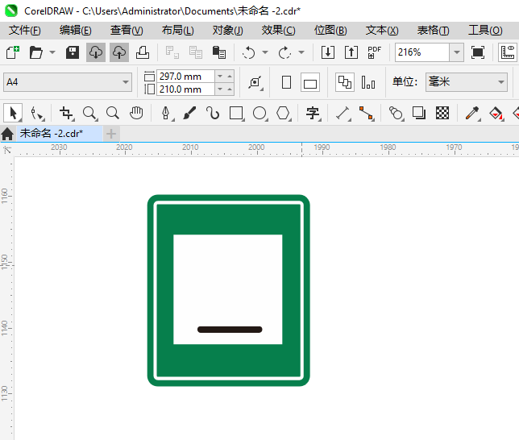Paste from the clipboard icon
Screen dimensions: 519x440
(x=218, y=52)
